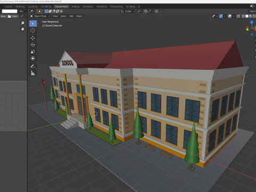Choose the Set New Selection mode icon
The image size is (256, 192).
pos(46,11)
